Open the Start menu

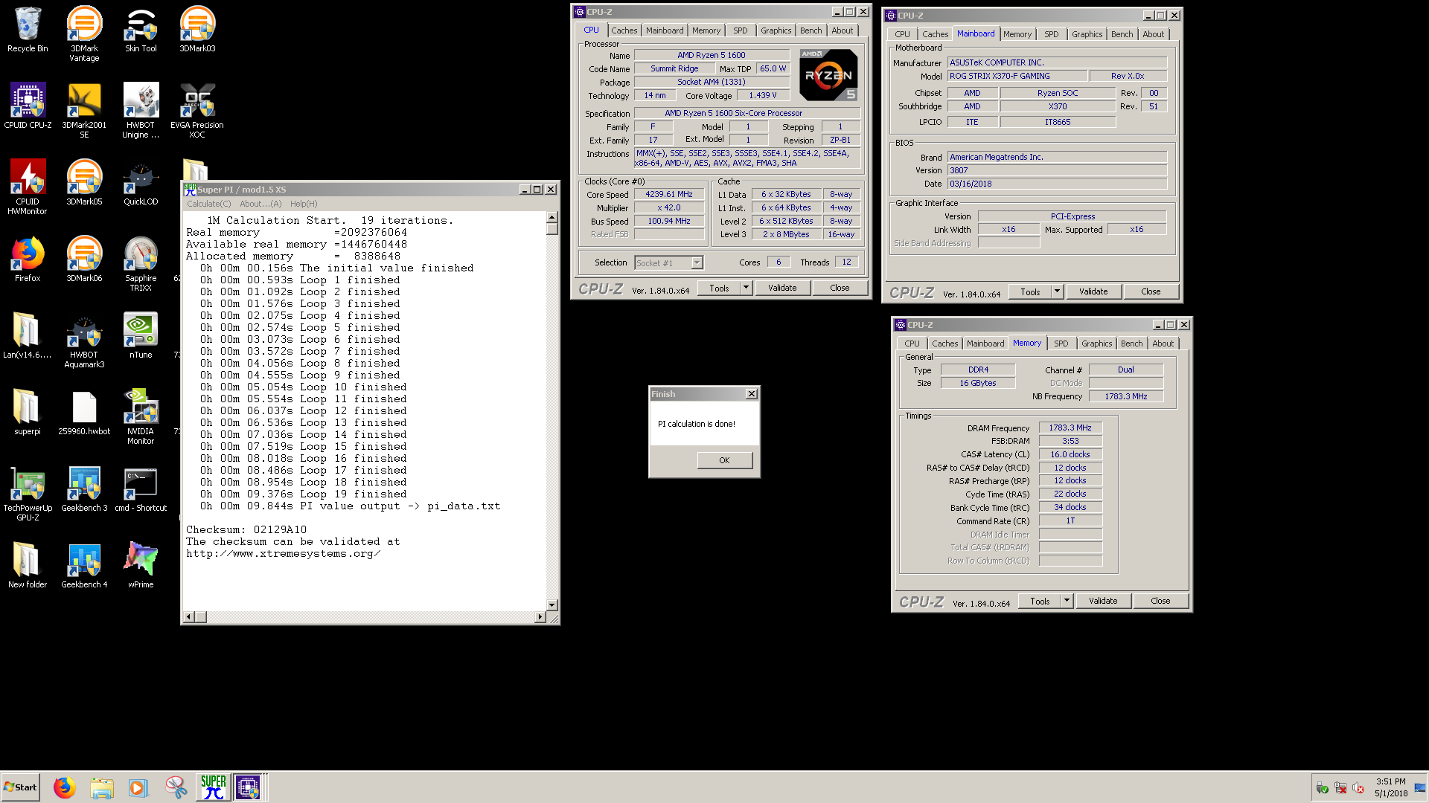pos(20,787)
